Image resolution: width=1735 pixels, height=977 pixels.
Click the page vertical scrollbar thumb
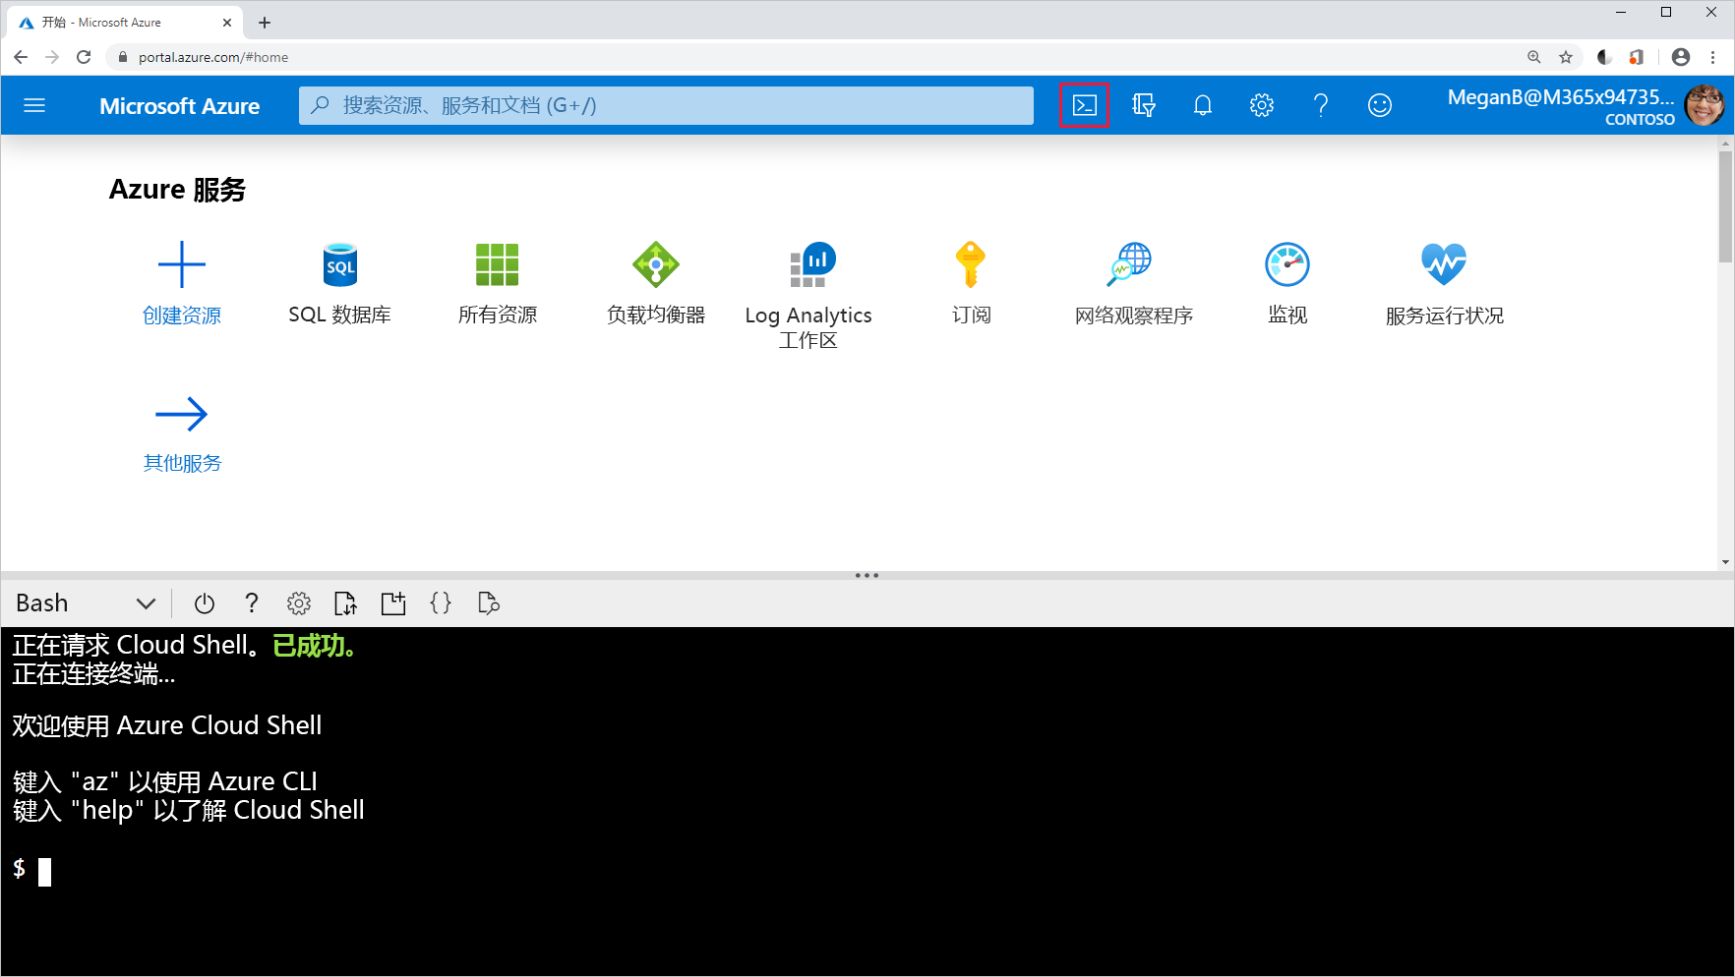[x=1725, y=206]
